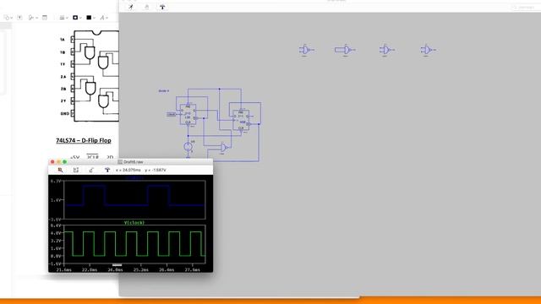The width and height of the screenshot is (541, 304).
Task: Open the Shapes dropdown in markup toolbar
Action: click(8, 18)
